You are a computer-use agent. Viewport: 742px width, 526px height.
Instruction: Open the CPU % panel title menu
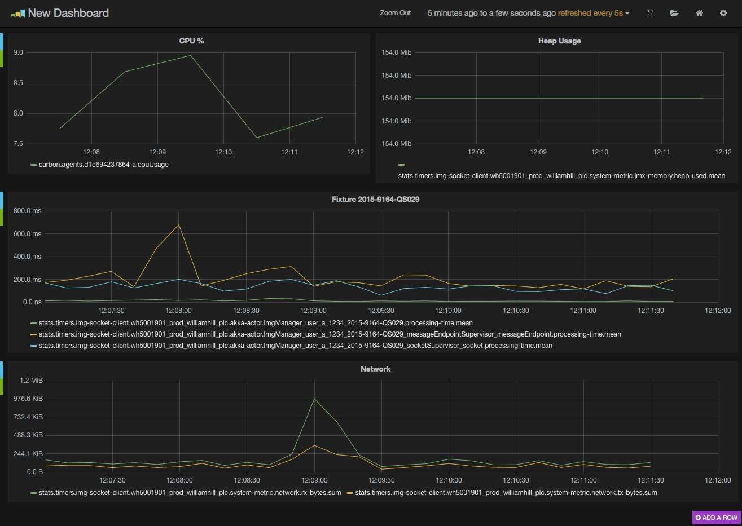[191, 41]
